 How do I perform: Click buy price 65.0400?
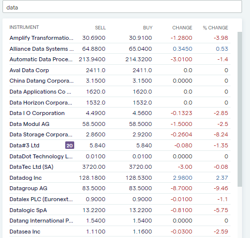[140, 49]
